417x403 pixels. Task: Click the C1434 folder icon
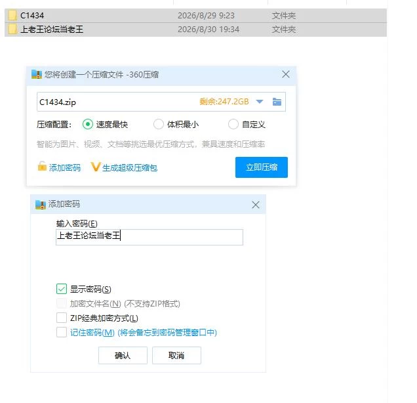pyautogui.click(x=12, y=16)
